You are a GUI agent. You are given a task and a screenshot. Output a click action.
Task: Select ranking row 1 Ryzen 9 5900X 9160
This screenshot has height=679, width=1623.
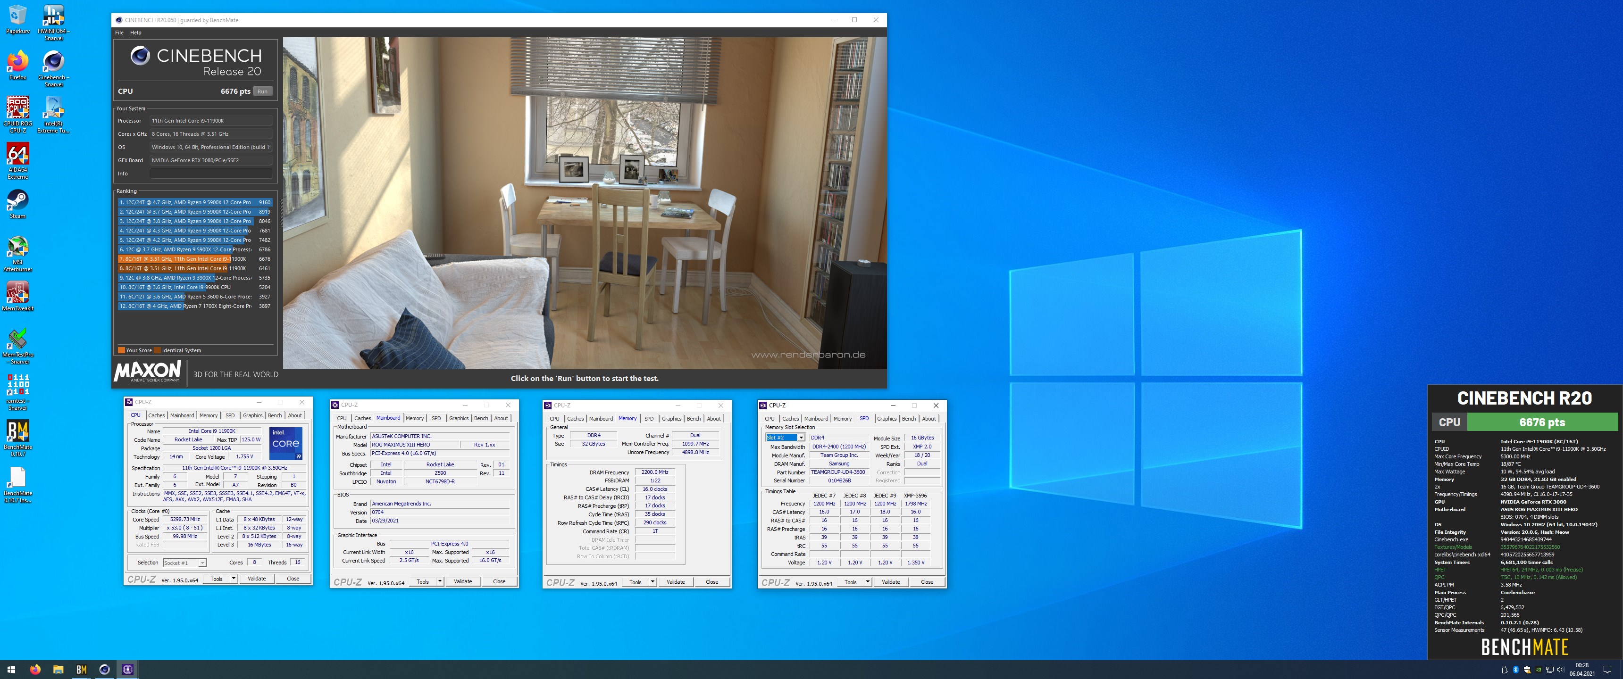pyautogui.click(x=195, y=202)
